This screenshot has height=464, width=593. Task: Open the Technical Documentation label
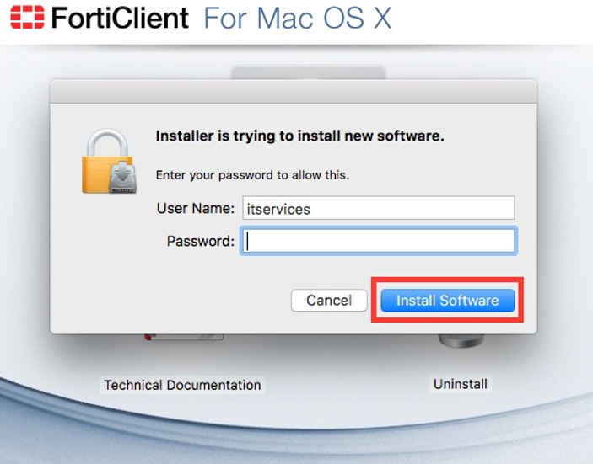click(x=182, y=385)
